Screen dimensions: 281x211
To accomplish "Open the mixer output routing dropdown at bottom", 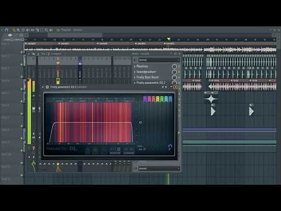I will tap(159, 168).
